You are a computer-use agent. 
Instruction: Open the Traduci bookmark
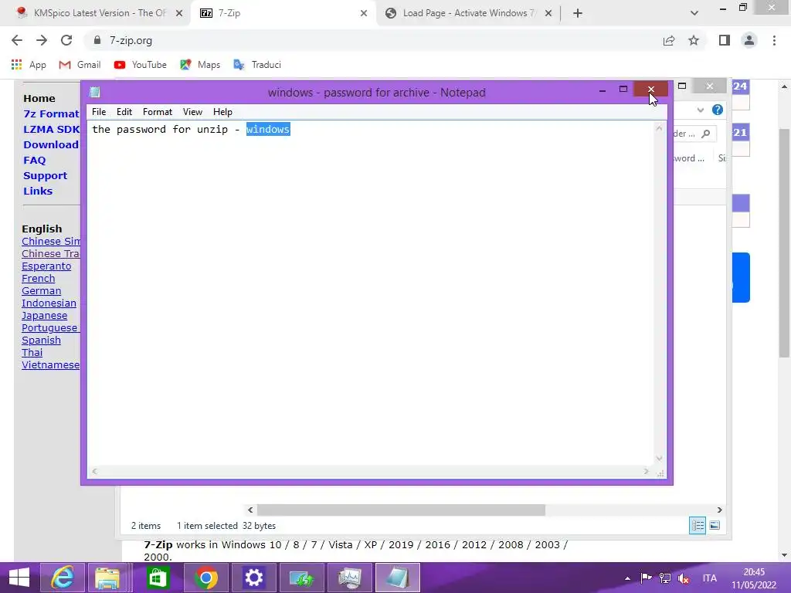[x=257, y=65]
